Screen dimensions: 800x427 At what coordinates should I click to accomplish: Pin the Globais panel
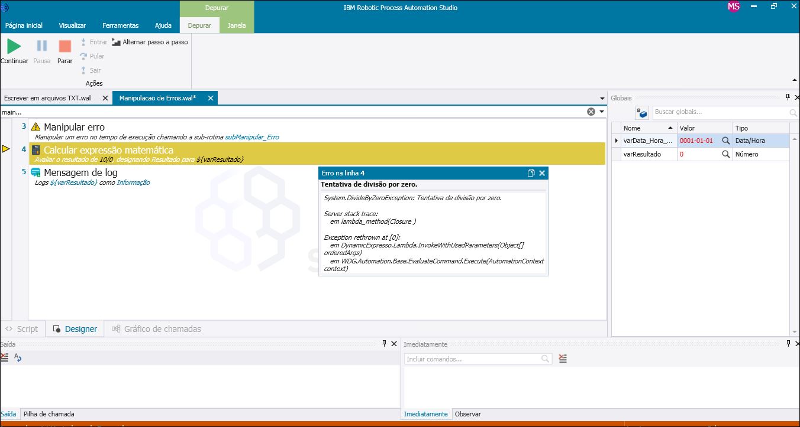coord(788,97)
